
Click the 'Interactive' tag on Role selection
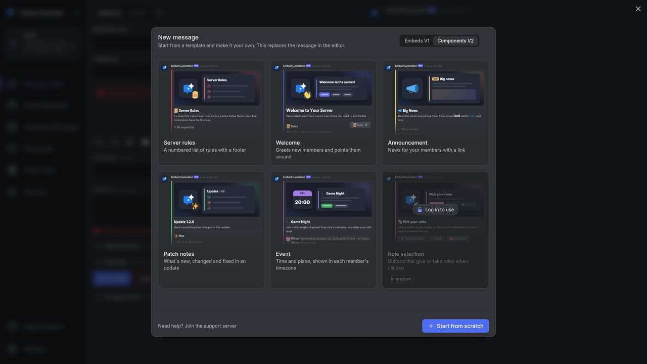(x=401, y=279)
